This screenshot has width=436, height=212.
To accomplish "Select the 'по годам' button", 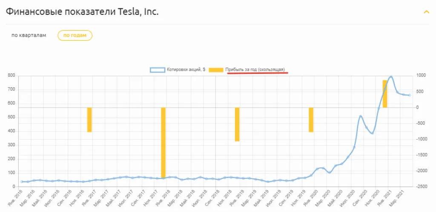I will pyautogui.click(x=75, y=36).
